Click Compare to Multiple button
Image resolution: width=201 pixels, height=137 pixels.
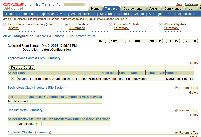[146, 41]
